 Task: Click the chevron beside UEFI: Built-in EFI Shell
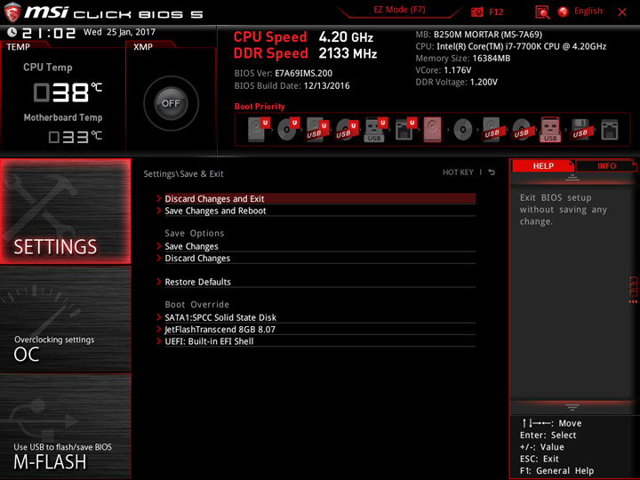(159, 340)
